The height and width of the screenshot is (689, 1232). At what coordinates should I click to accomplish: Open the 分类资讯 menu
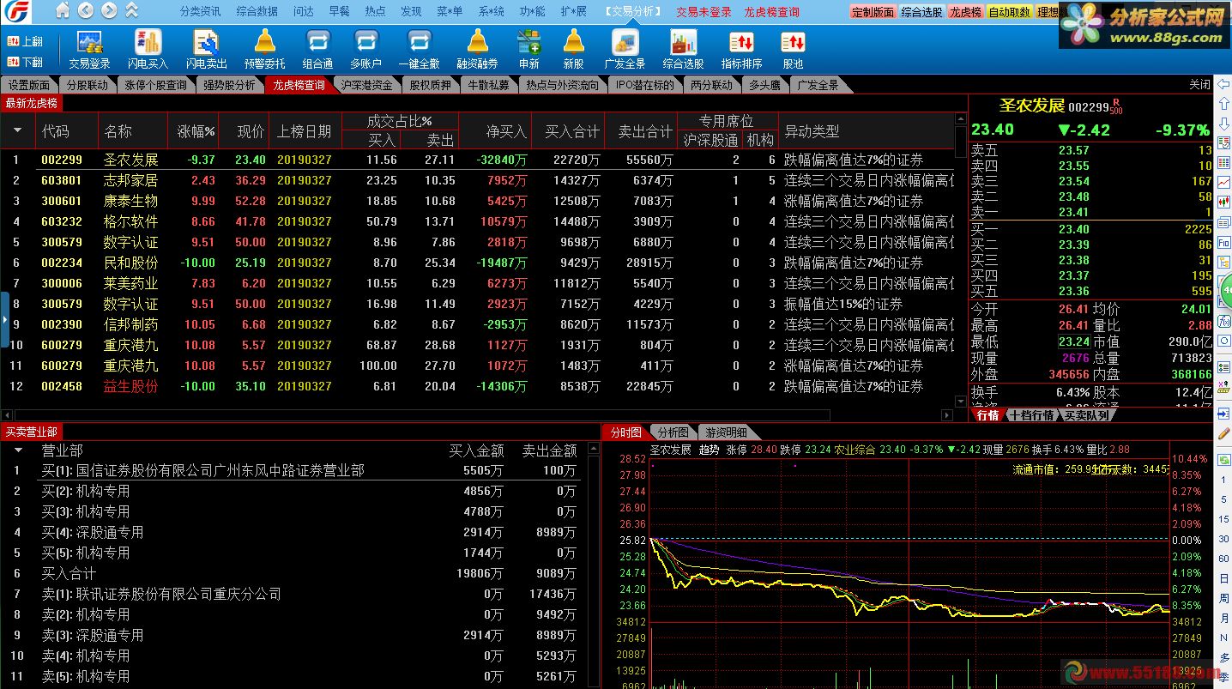point(200,11)
